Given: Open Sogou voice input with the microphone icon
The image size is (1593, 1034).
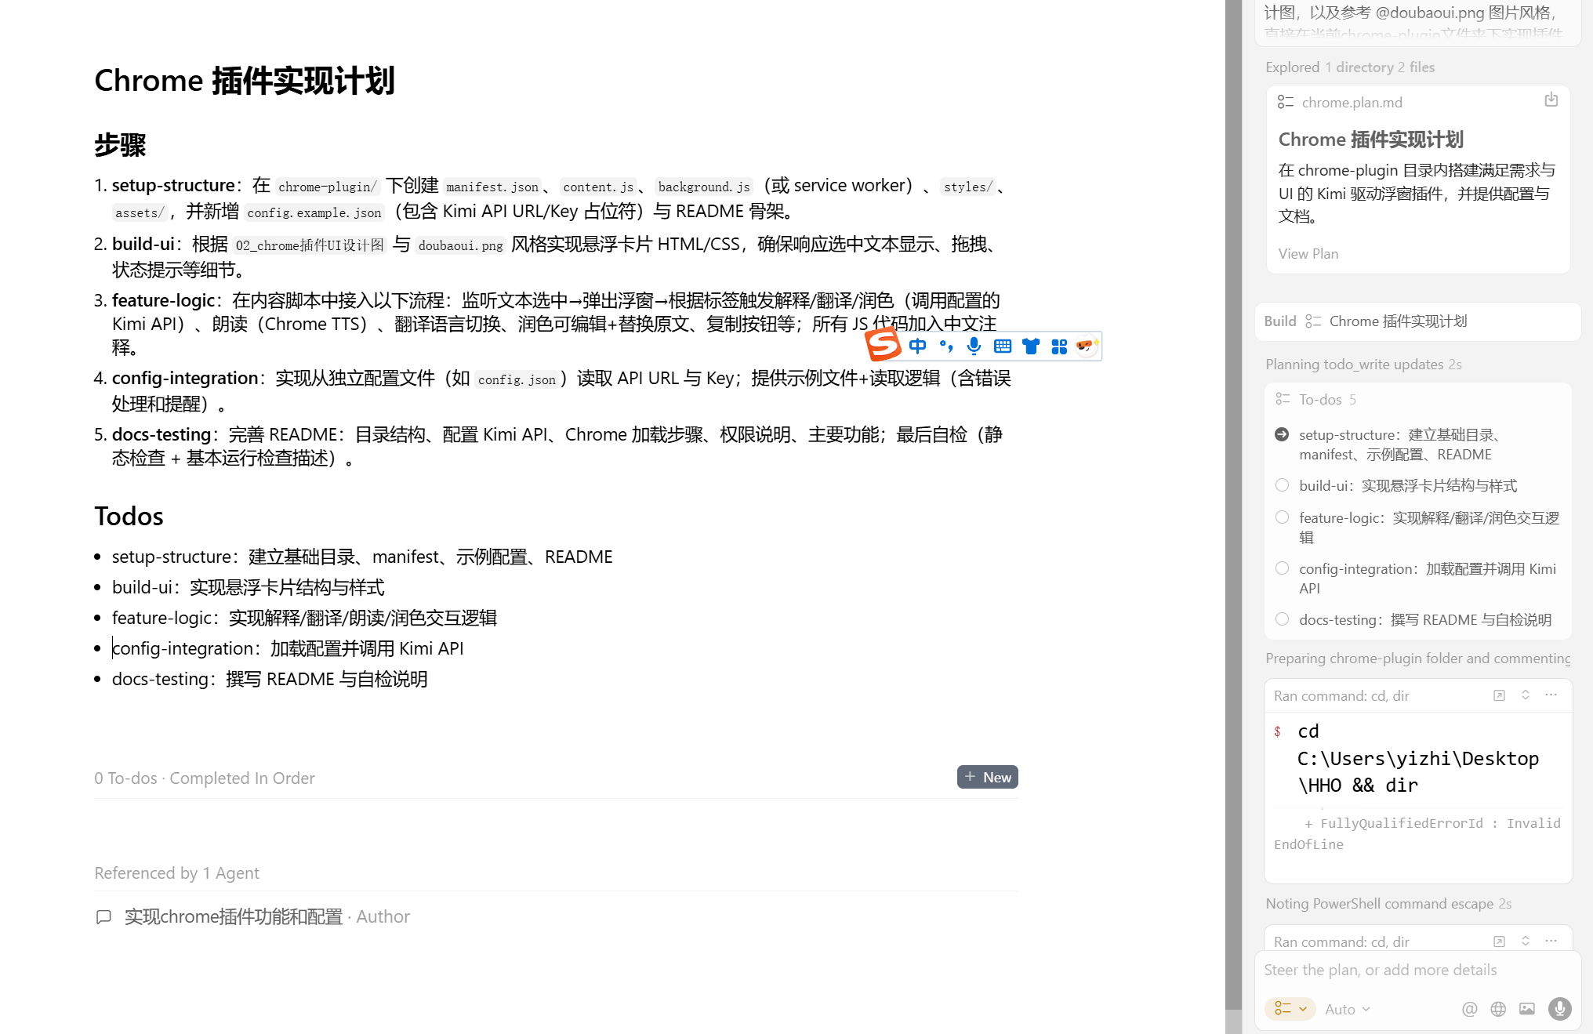Looking at the screenshot, I should (974, 346).
